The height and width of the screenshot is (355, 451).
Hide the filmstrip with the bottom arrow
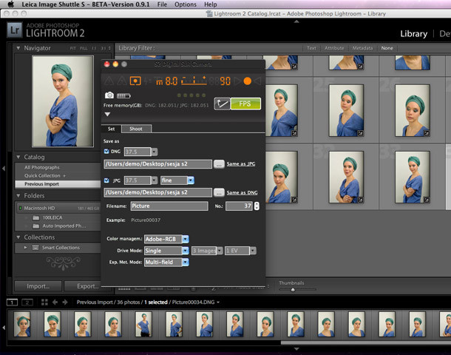296,348
